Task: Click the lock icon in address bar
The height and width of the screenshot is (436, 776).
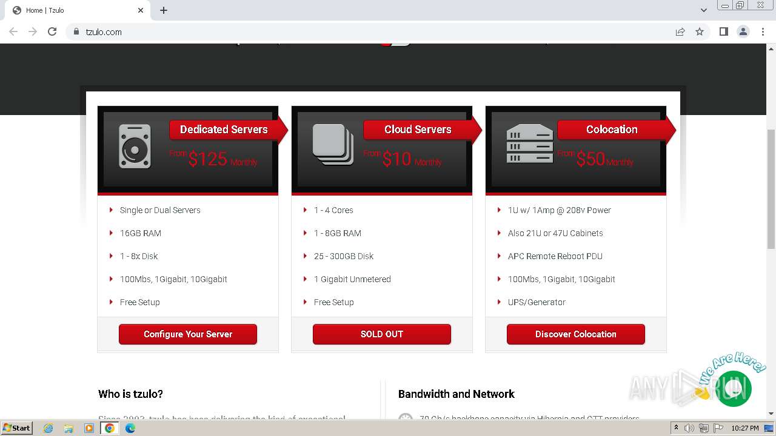Action: (x=76, y=31)
